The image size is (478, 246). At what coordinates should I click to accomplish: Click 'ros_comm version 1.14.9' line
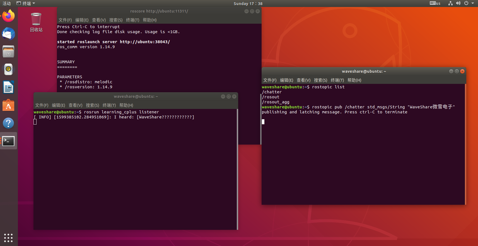point(86,47)
